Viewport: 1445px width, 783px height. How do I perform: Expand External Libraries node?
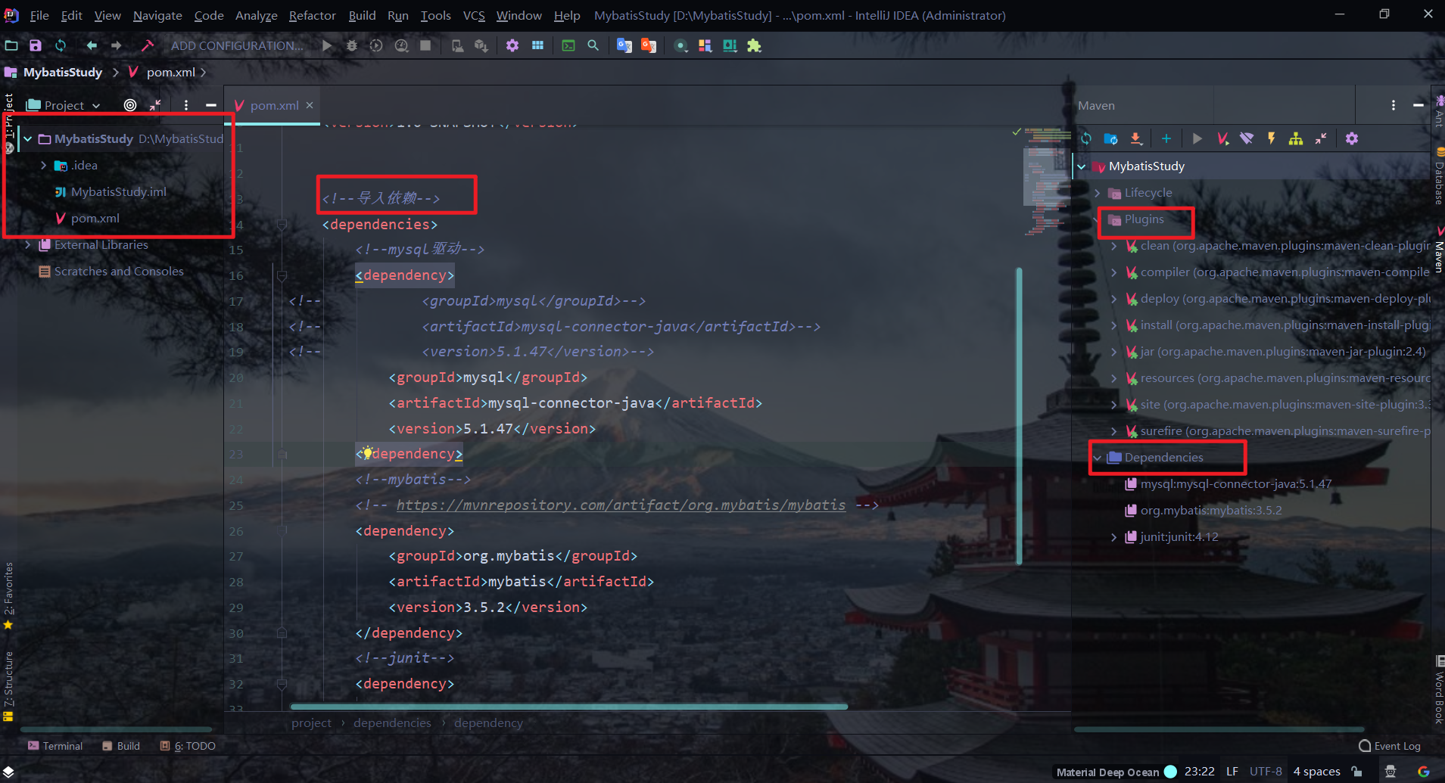pyautogui.click(x=28, y=245)
